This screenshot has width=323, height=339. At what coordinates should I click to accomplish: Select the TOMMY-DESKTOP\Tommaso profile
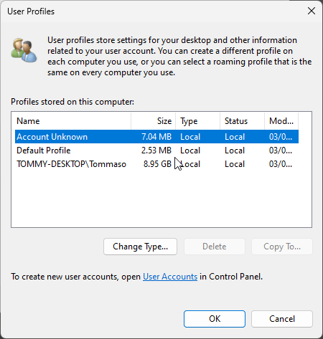tap(156, 164)
